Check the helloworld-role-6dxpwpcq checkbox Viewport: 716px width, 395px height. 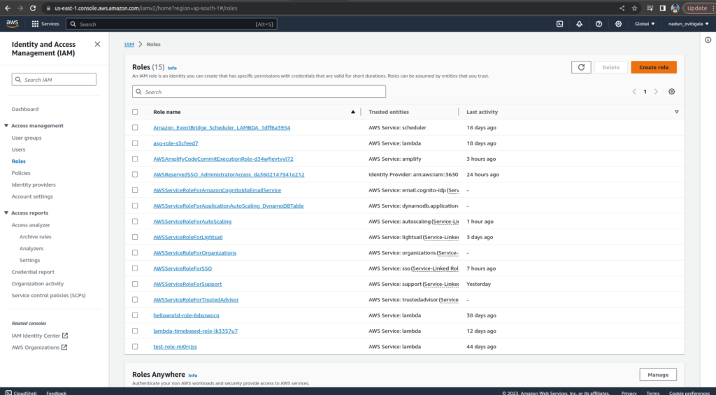click(135, 315)
